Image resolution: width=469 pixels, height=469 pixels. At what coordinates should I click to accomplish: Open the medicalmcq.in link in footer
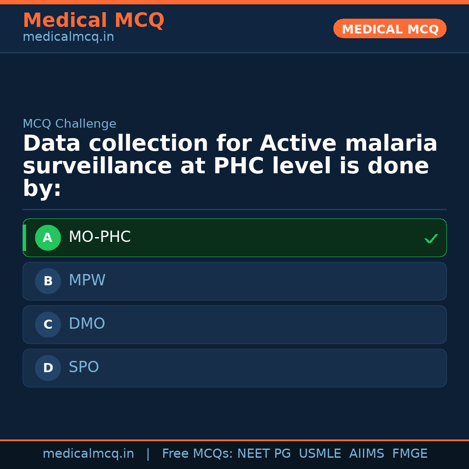[88, 454]
